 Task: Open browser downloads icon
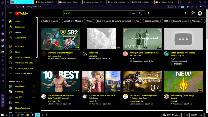pos(196,7)
